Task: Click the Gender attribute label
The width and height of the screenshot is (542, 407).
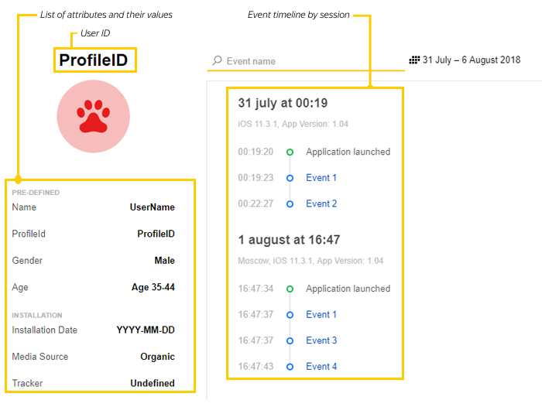Action: tap(27, 261)
